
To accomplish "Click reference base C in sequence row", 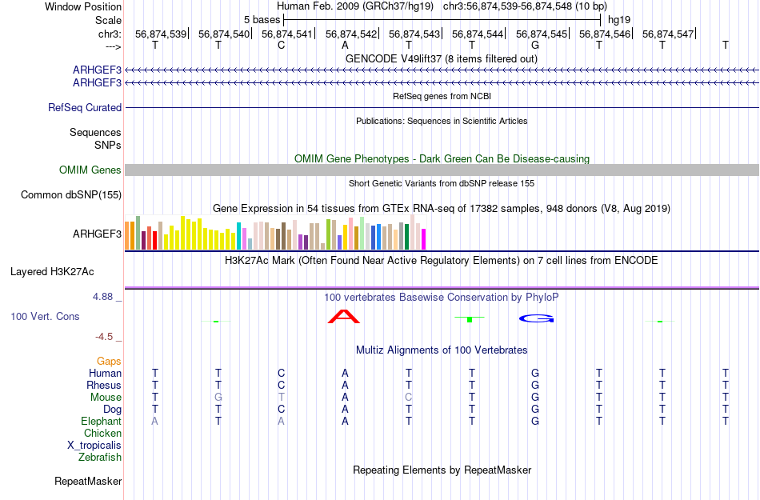I will coord(281,46).
